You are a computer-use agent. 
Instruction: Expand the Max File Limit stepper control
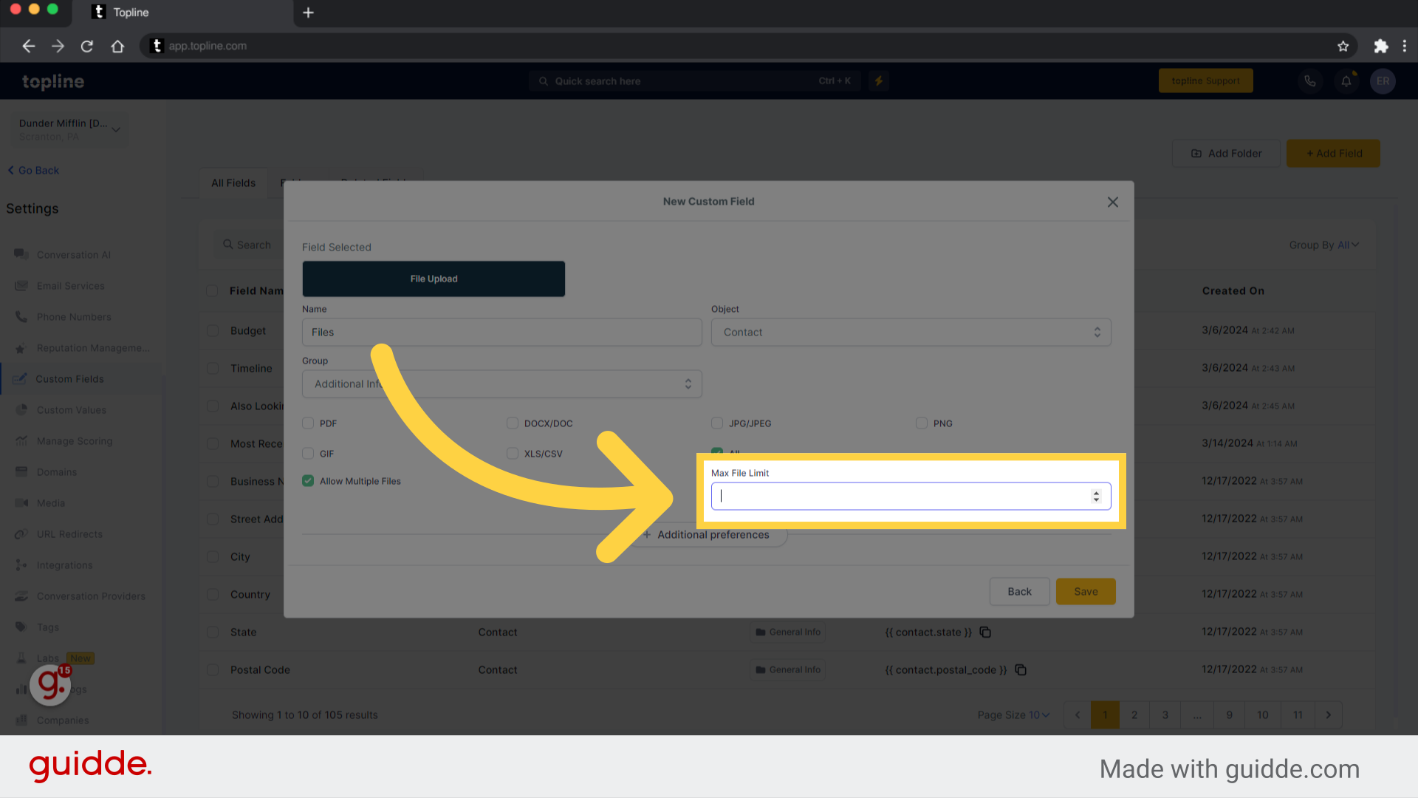[1097, 496]
